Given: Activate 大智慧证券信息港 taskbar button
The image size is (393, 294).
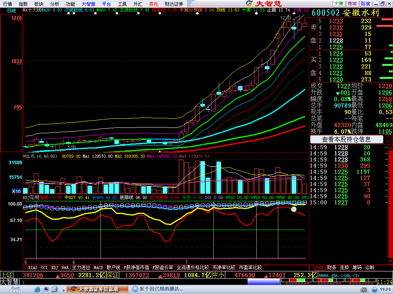Looking at the screenshot, I should (97, 289).
